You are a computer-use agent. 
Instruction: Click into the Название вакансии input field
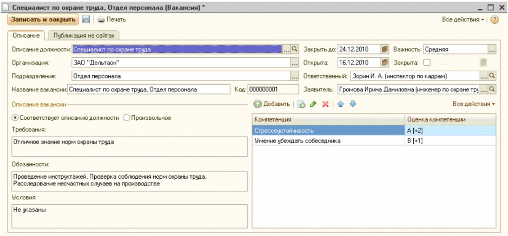point(149,90)
